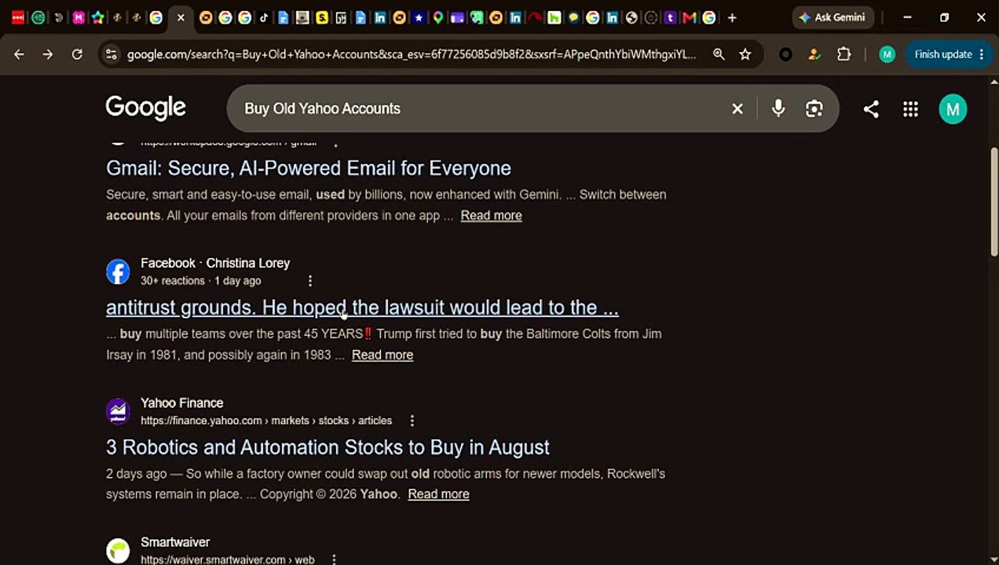Clear the search query with the X

tap(737, 109)
